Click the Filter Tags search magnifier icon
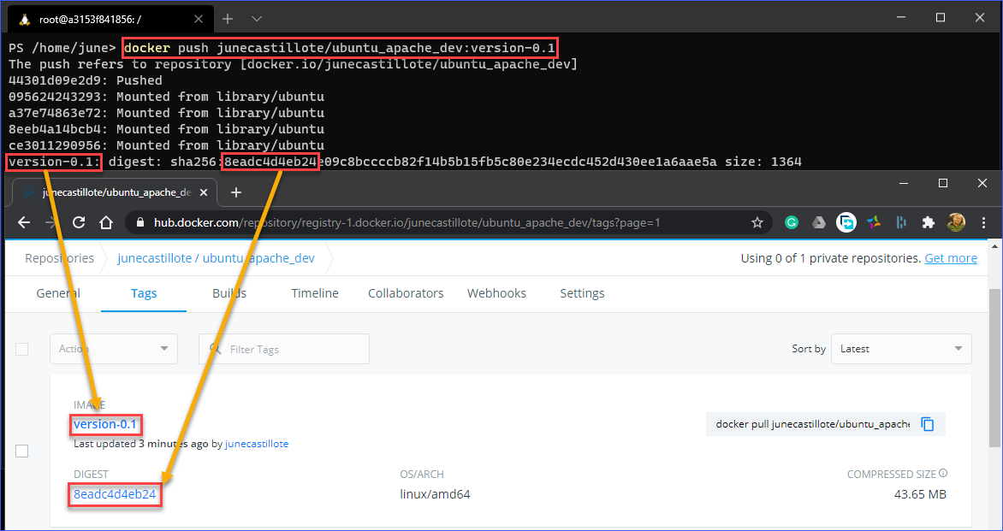The image size is (1003, 531). (x=217, y=350)
